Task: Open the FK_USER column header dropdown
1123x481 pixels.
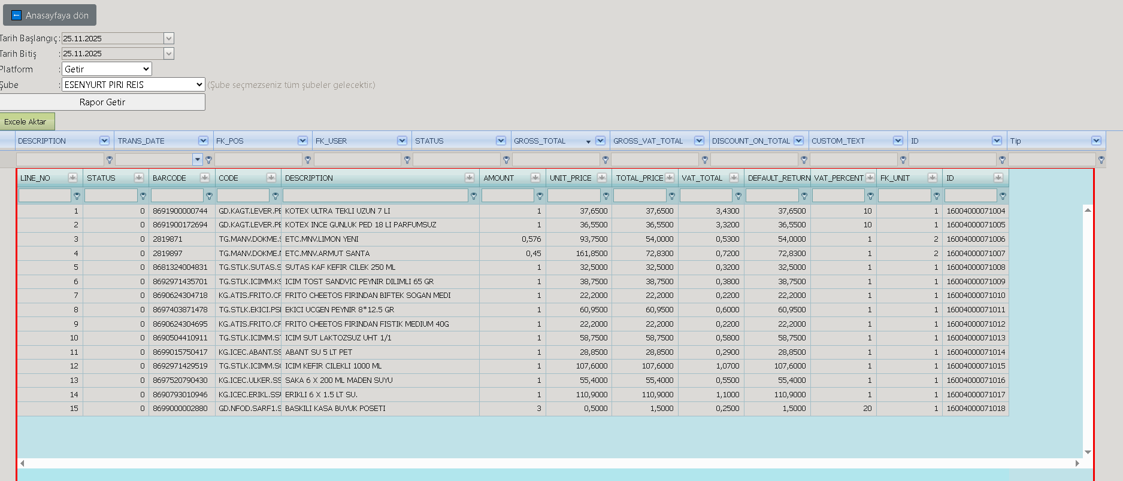Action: 402,141
